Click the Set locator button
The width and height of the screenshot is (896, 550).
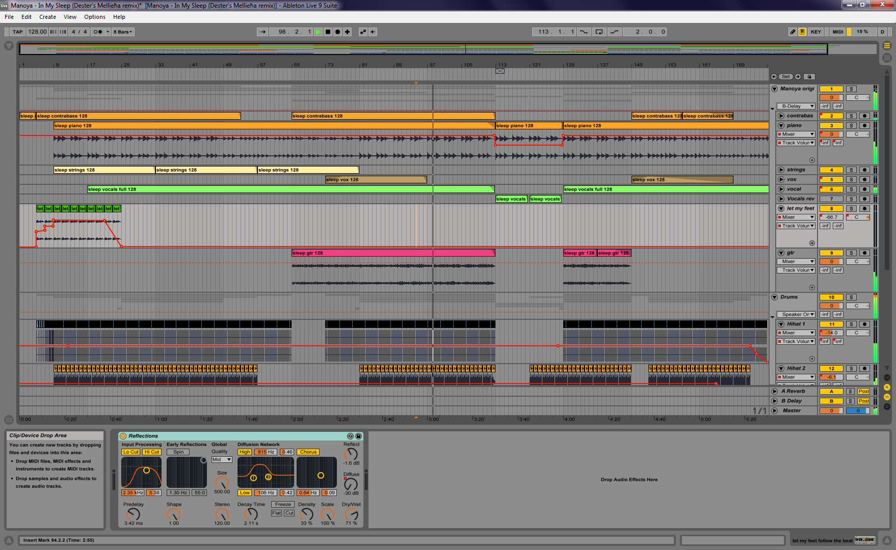(785, 77)
